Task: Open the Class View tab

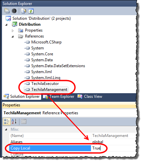Action: coord(90,96)
